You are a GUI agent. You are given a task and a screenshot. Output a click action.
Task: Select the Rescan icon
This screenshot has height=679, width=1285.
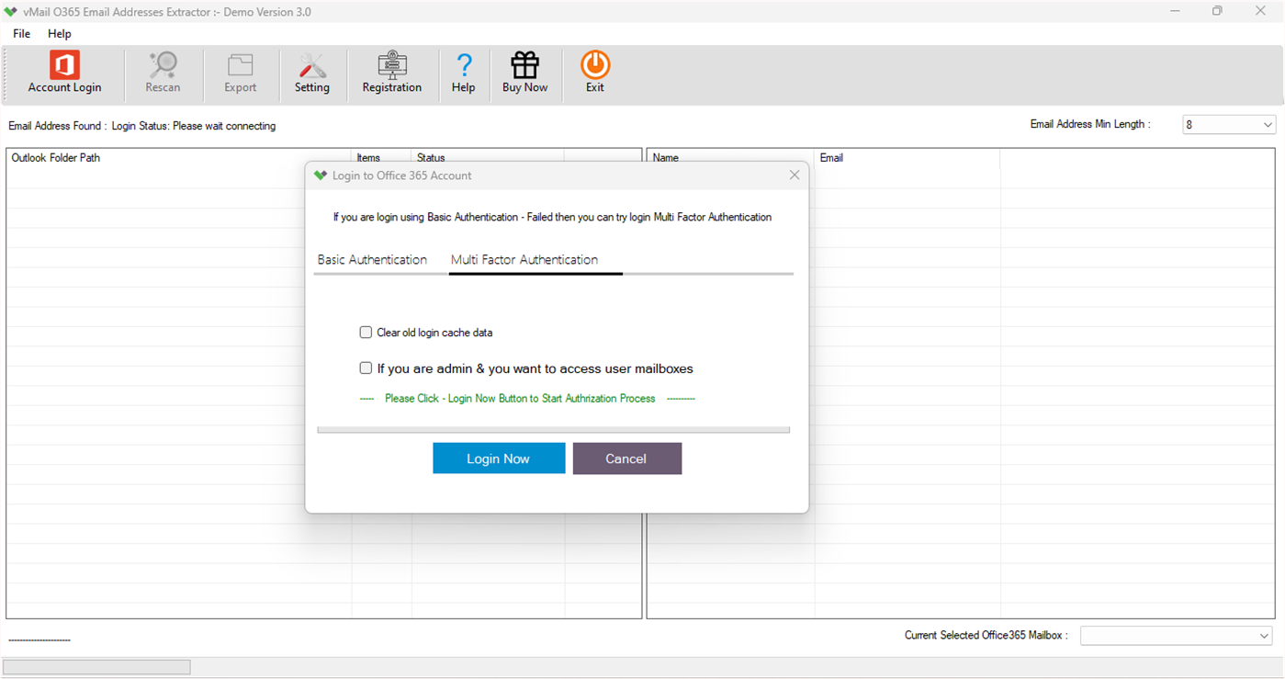163,73
